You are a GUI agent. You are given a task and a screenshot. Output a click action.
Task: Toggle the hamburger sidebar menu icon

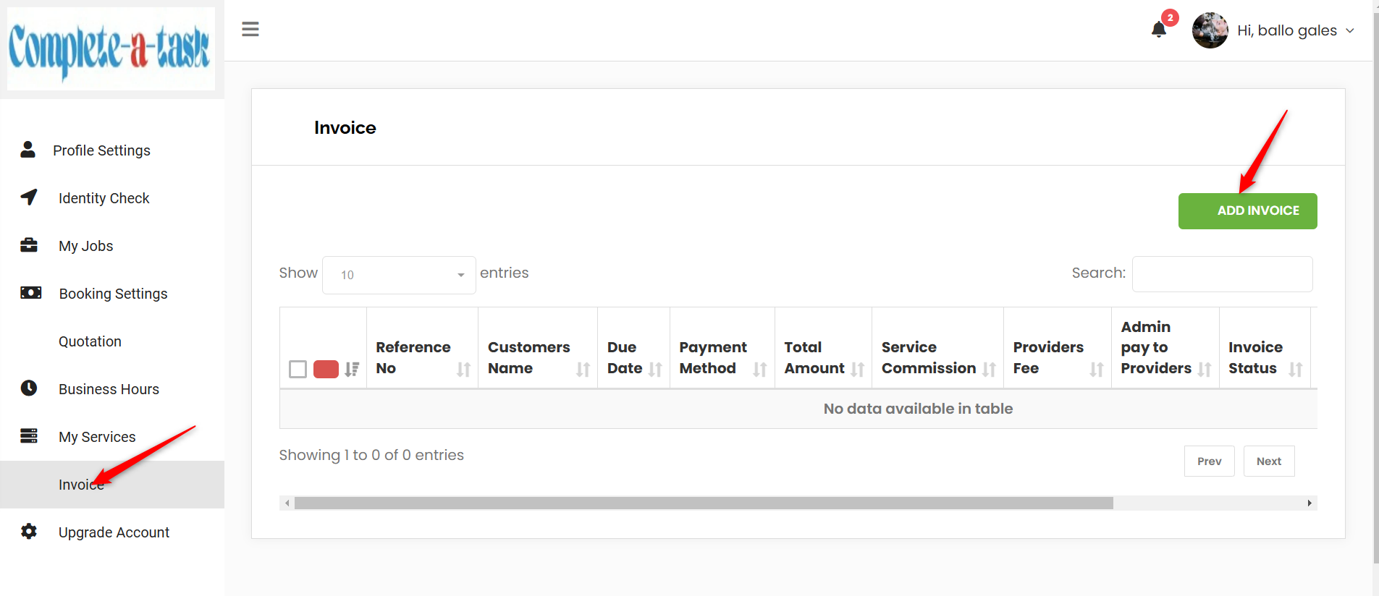250,29
